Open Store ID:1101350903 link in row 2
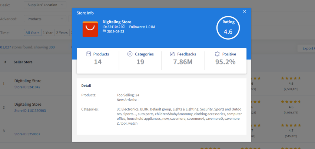This screenshot has width=315, height=149. 30,111
